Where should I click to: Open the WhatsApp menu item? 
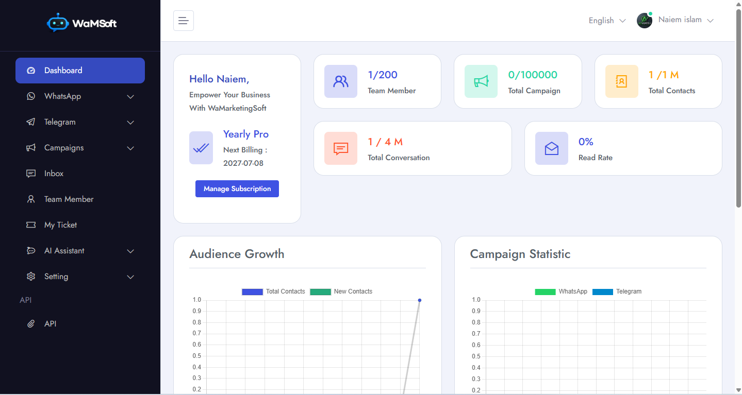tap(80, 96)
